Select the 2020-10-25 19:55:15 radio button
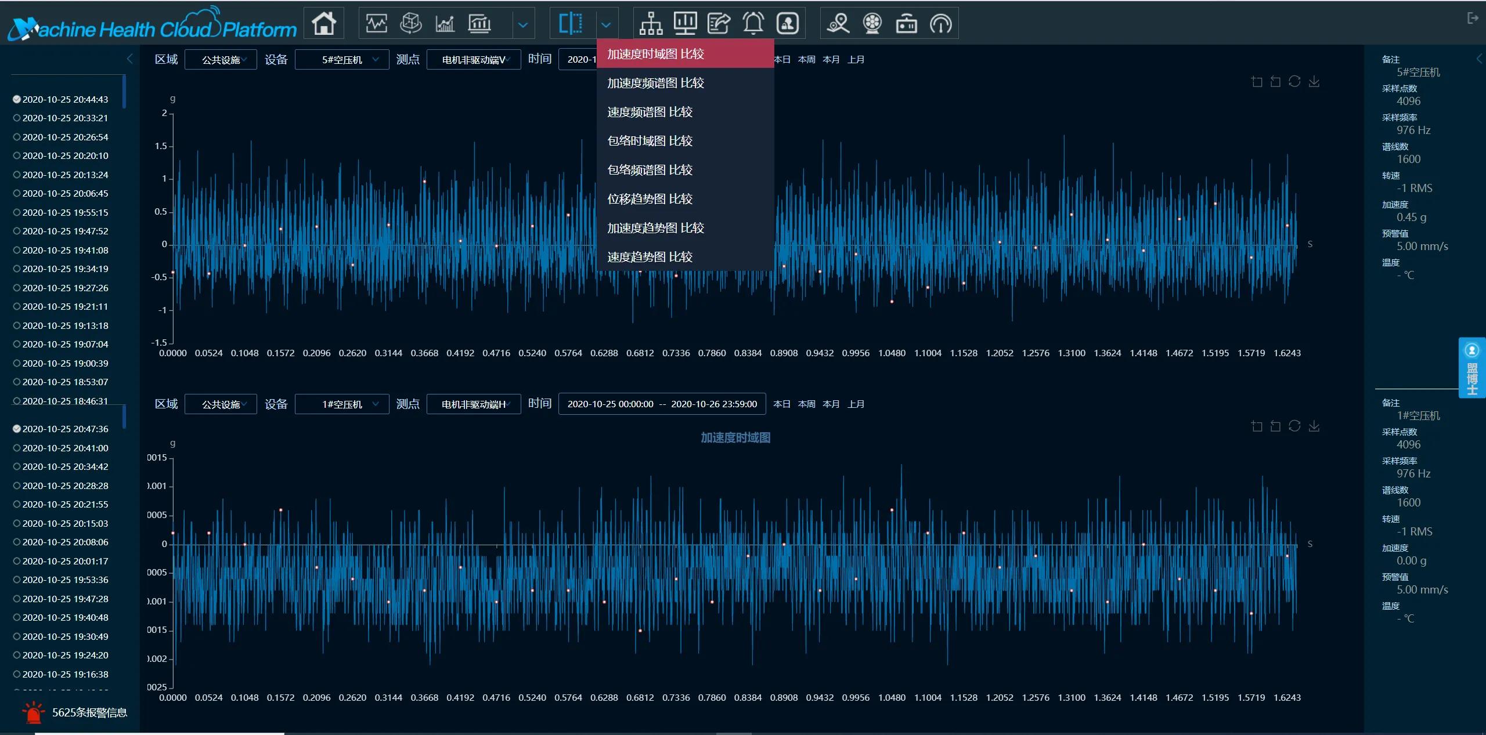 pos(17,213)
